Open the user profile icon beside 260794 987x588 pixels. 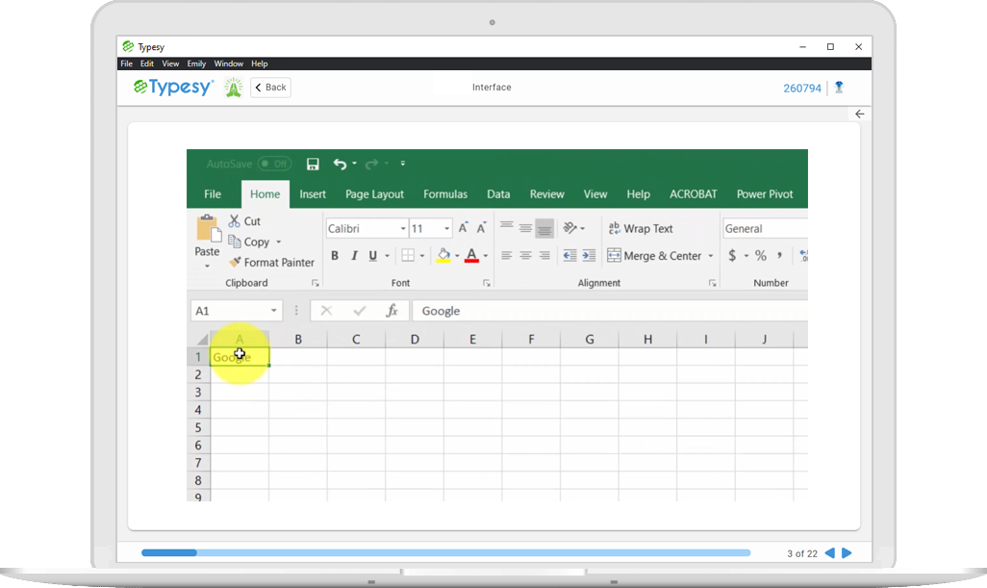(x=839, y=88)
